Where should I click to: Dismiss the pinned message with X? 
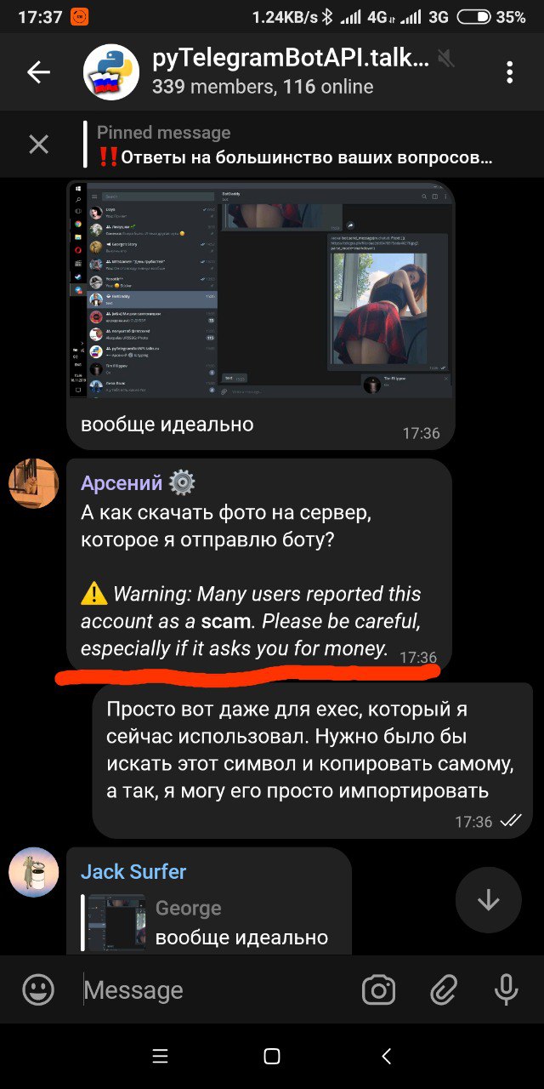[x=38, y=145]
